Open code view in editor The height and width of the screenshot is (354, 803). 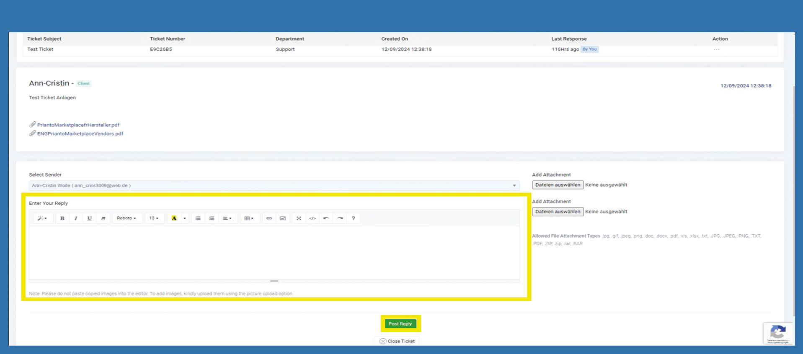click(x=312, y=218)
